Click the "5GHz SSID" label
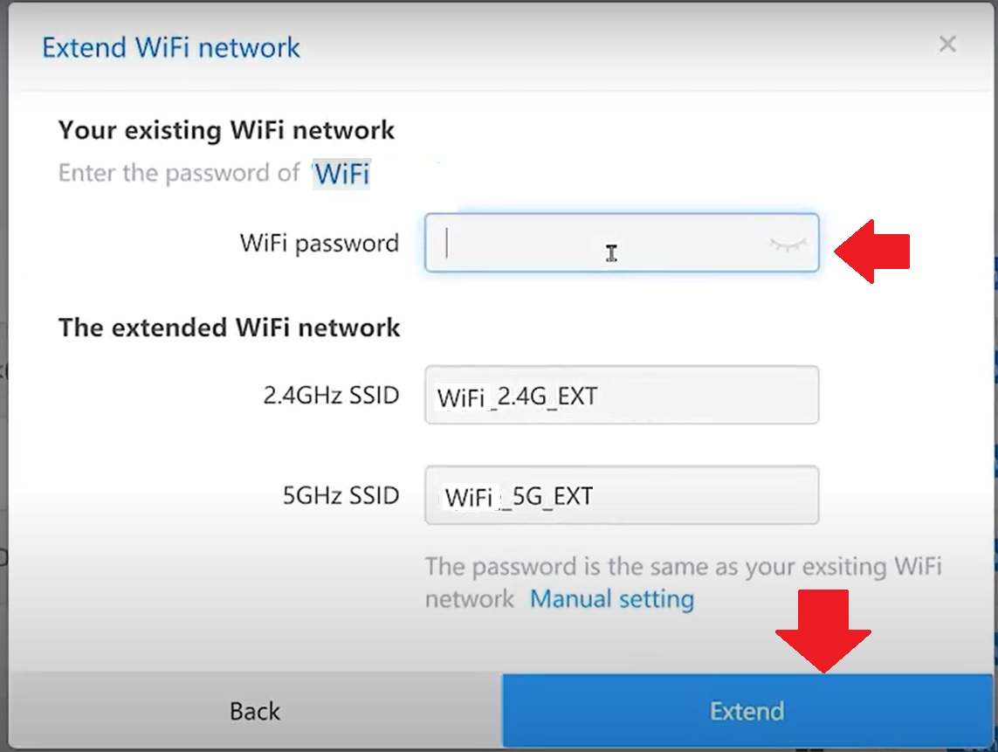The width and height of the screenshot is (998, 752). 341,496
